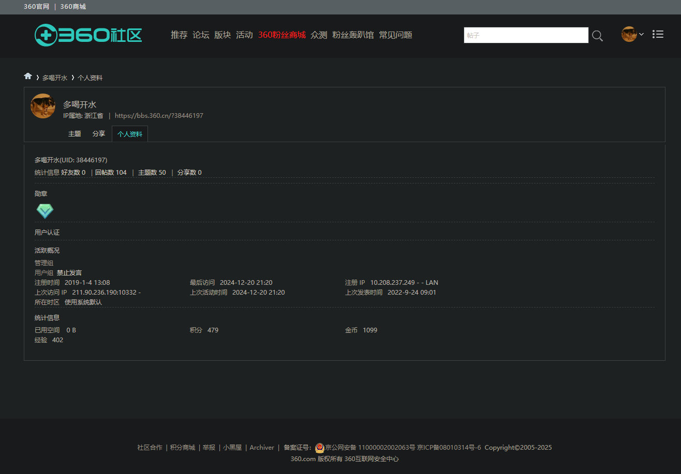Open the list menu icon in header
Viewport: 681px width, 474px height.
click(x=658, y=34)
